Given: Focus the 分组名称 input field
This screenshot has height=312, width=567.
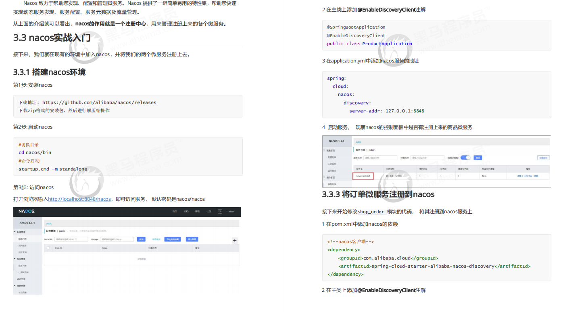Looking at the screenshot, I should point(427,158).
